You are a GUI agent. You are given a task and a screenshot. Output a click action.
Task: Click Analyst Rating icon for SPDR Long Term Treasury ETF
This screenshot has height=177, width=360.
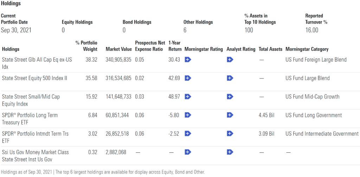tap(230, 115)
